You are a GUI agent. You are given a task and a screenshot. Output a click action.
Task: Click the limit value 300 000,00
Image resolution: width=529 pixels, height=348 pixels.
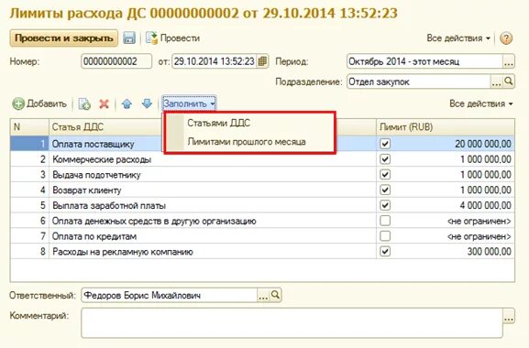(490, 251)
